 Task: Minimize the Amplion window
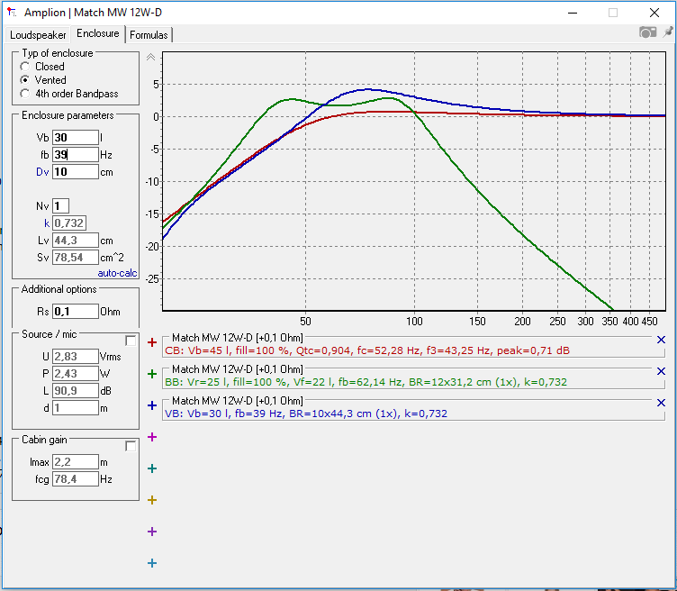pos(573,13)
